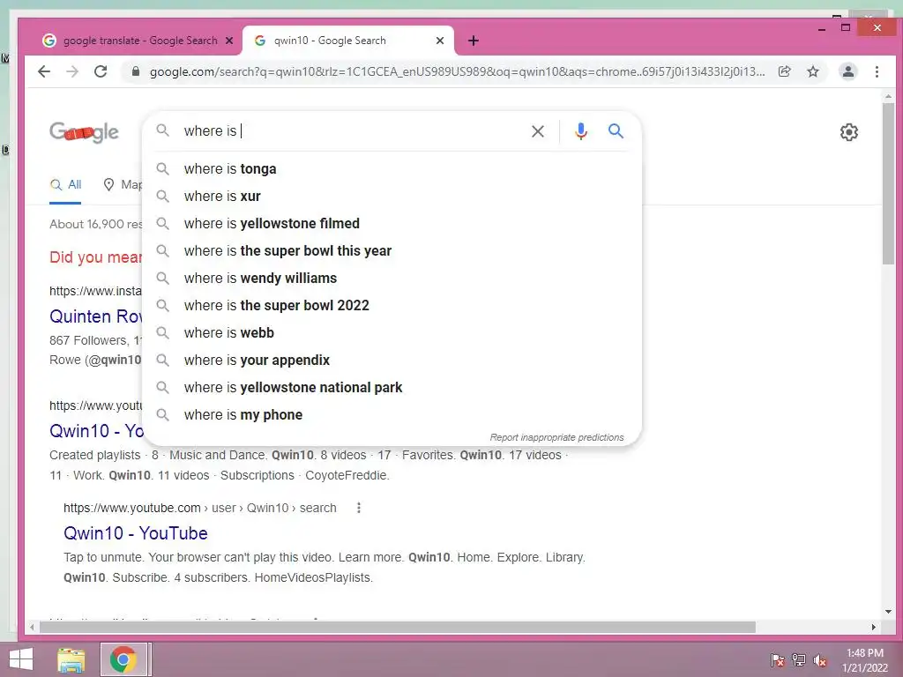Bookmark this page with the star icon
The height and width of the screenshot is (677, 903).
click(x=812, y=71)
